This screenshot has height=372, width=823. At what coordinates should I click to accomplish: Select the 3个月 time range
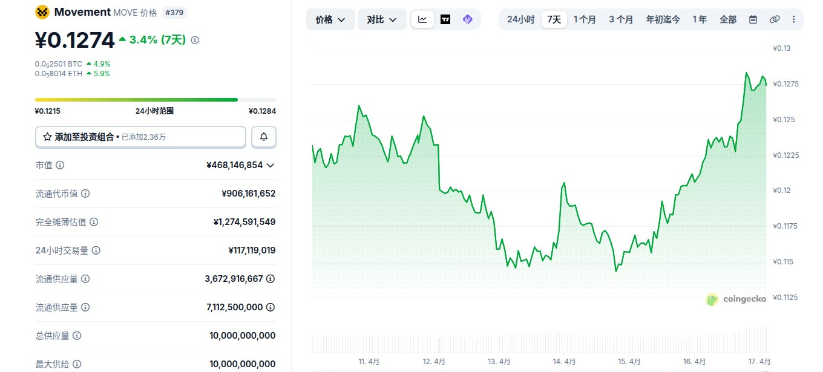pos(621,19)
